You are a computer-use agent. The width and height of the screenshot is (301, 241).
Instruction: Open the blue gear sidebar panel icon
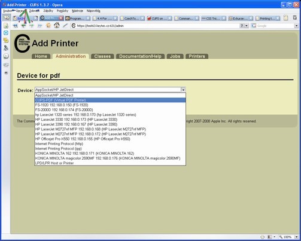pyautogui.click(x=6, y=33)
